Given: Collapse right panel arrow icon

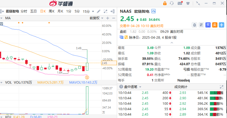Looking at the screenshot, I should click(113, 11).
